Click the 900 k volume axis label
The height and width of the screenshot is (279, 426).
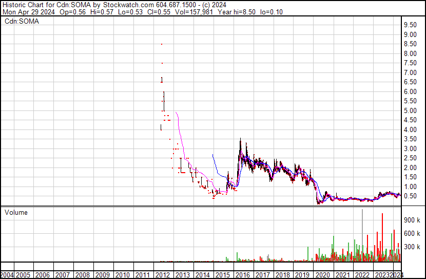(x=412, y=220)
